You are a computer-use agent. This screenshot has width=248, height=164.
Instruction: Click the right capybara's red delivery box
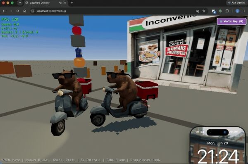(147, 90)
